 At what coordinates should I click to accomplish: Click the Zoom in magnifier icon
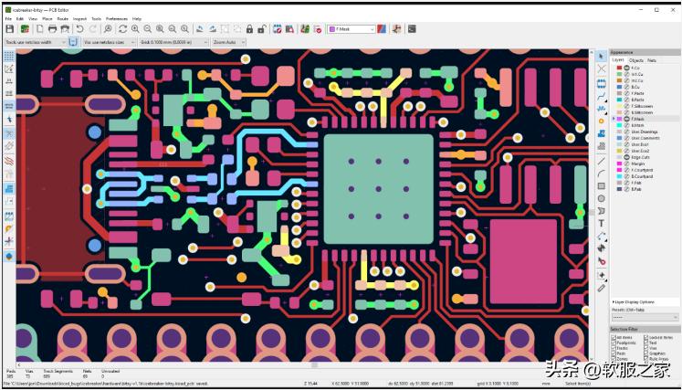pyautogui.click(x=135, y=29)
